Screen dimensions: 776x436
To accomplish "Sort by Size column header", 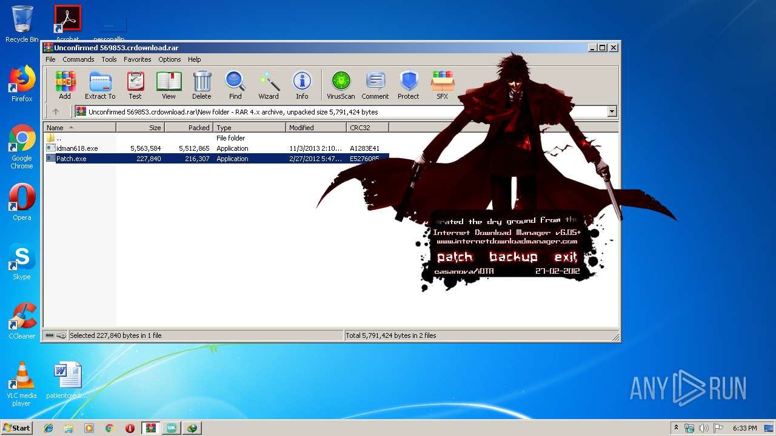I will pos(140,128).
